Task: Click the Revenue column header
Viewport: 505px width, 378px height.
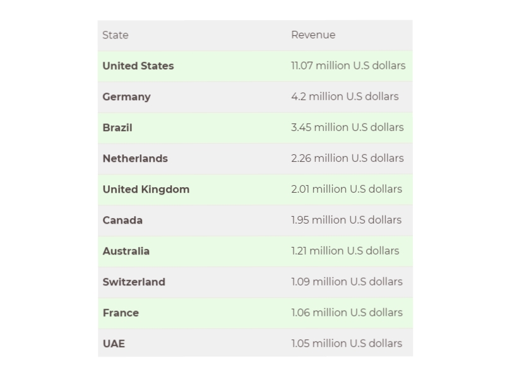Action: point(313,35)
